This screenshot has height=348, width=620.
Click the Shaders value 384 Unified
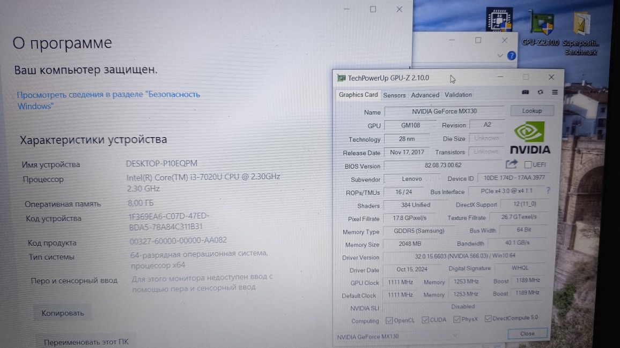pos(415,205)
